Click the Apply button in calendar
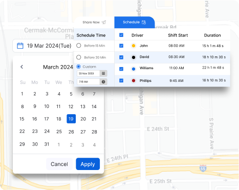The height and width of the screenshot is (190, 239). 88,164
